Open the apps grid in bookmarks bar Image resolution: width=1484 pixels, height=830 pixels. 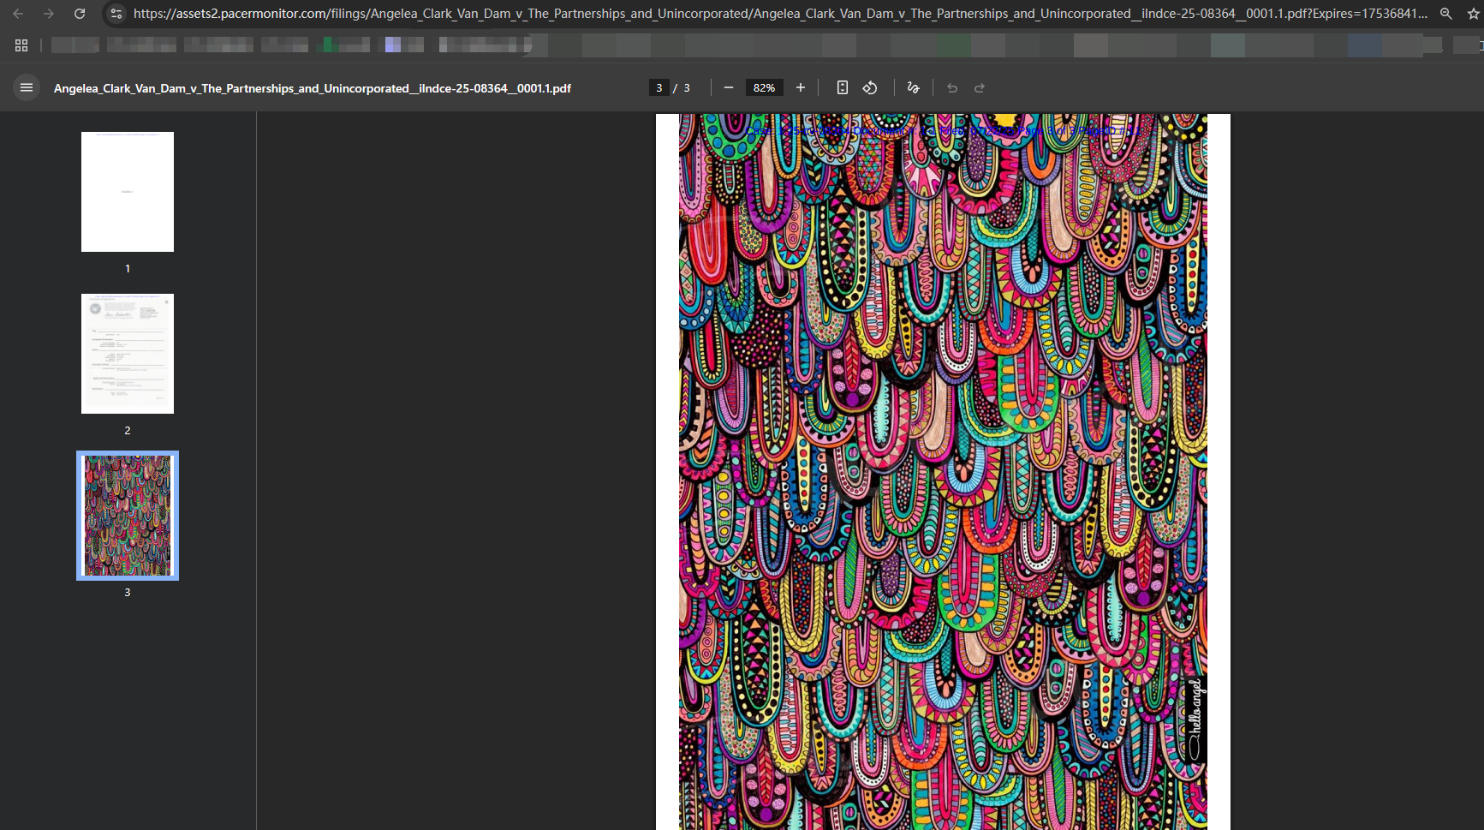click(21, 45)
